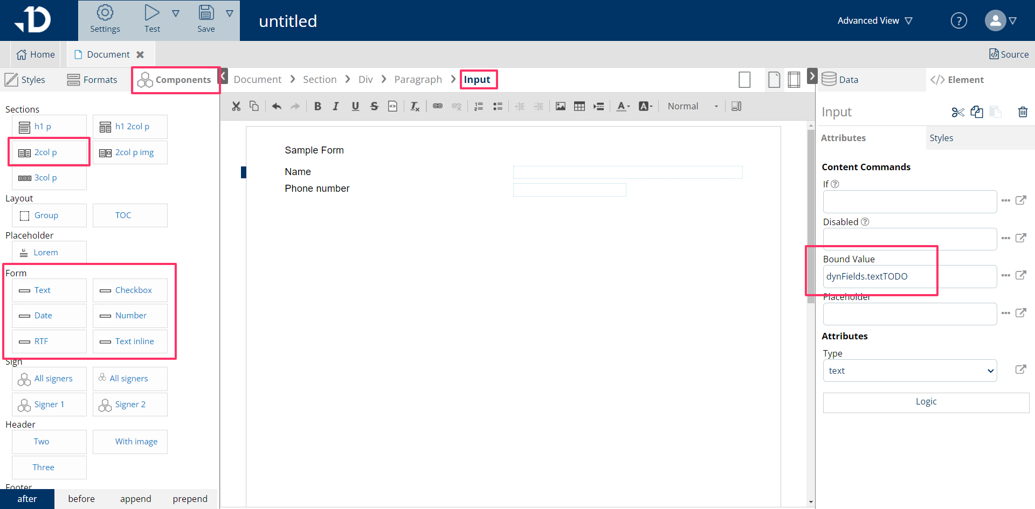Go to the Home tab

(36, 54)
